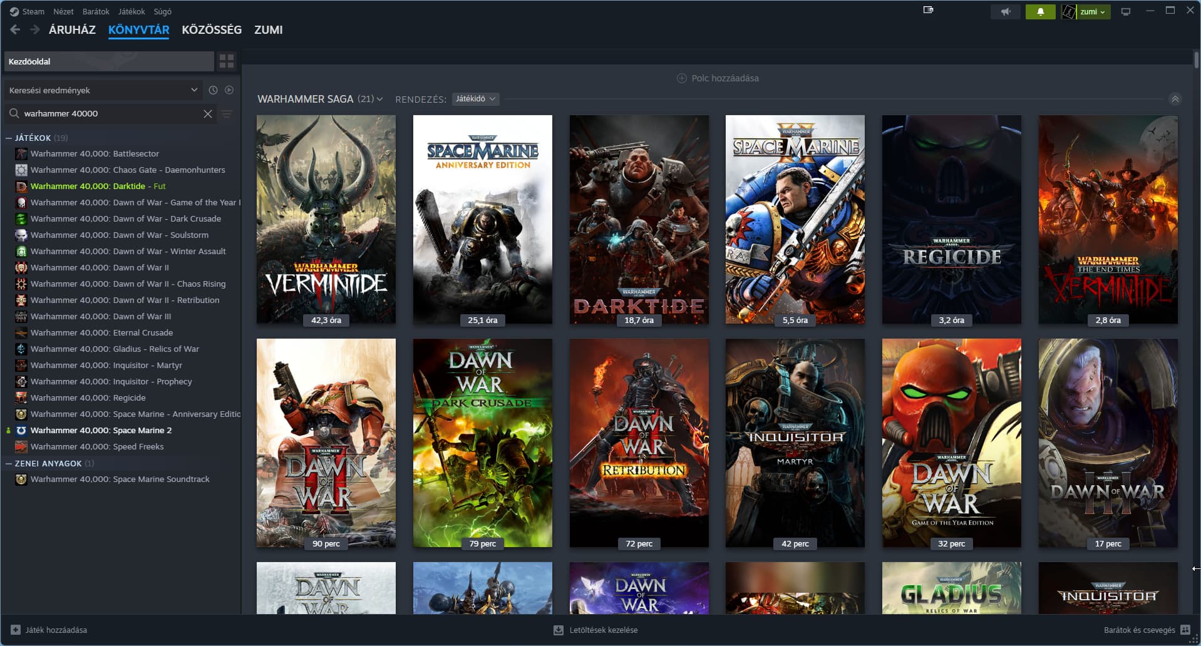The image size is (1201, 646).
Task: Click Játék hozzáadása
Action: 56,630
